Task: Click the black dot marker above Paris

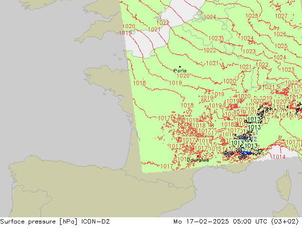Action: click(180, 67)
